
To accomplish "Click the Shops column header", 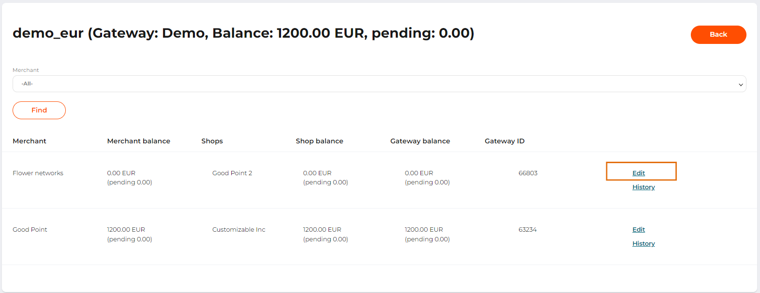I will pos(212,141).
